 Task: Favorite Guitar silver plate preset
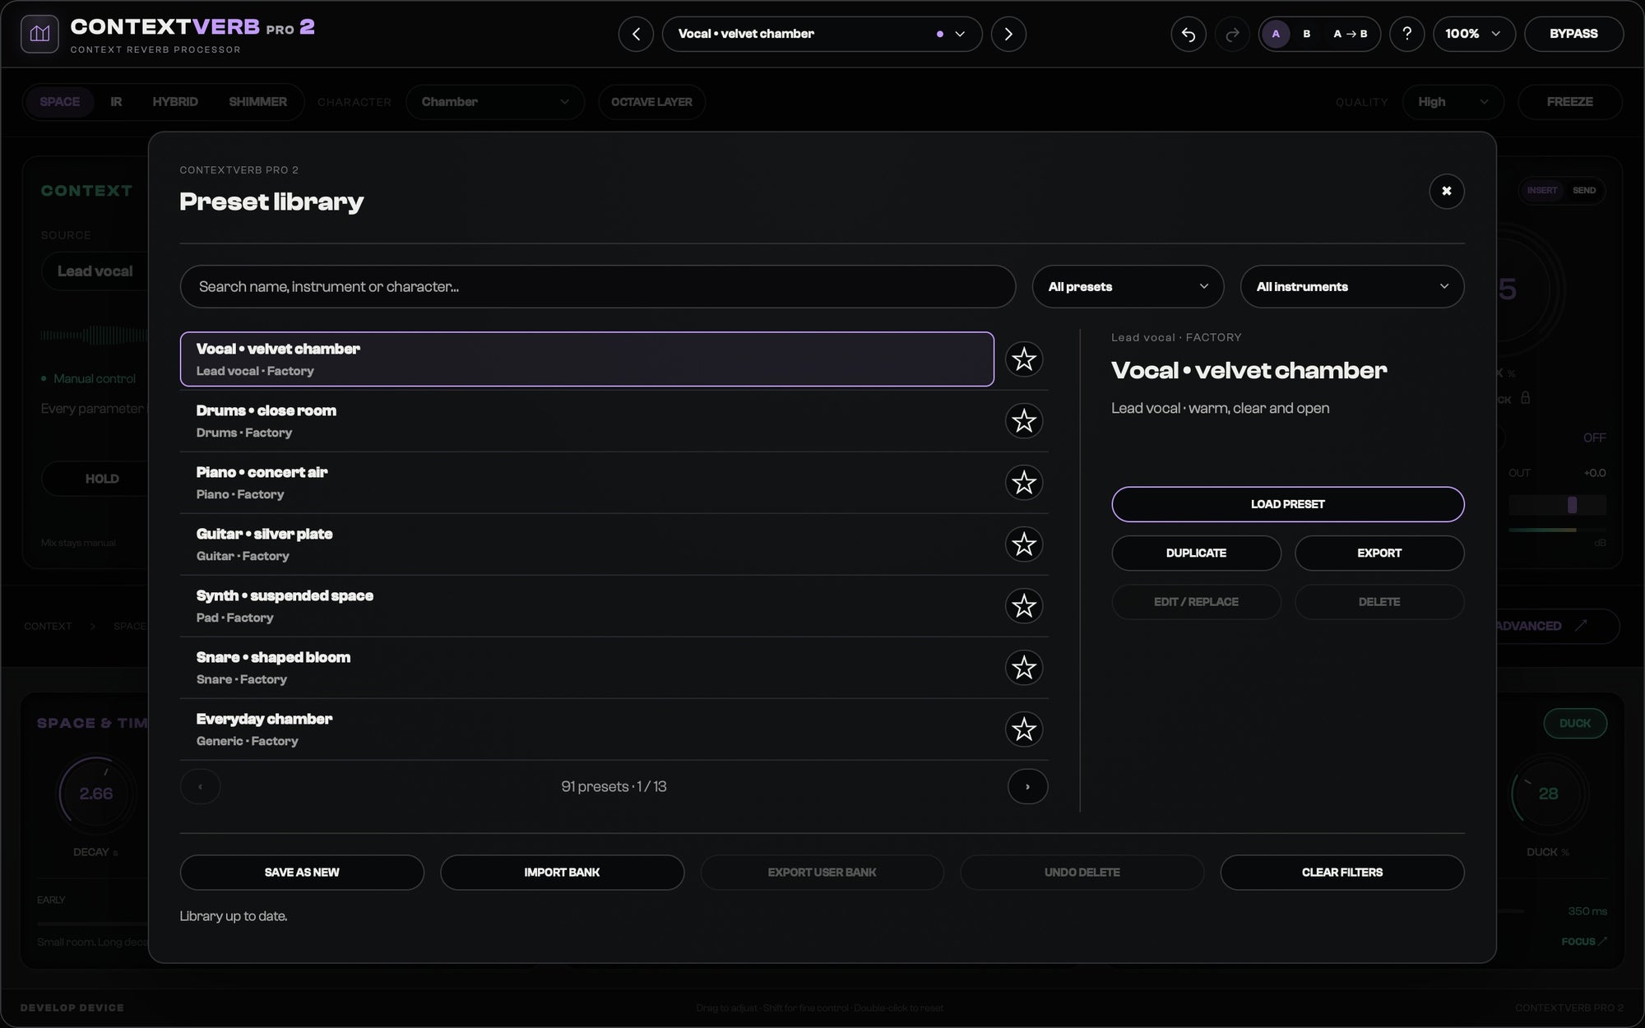coord(1024,544)
